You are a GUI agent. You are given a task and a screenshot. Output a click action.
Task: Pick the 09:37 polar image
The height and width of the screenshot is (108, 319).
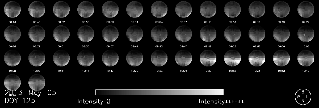(x=110, y=34)
